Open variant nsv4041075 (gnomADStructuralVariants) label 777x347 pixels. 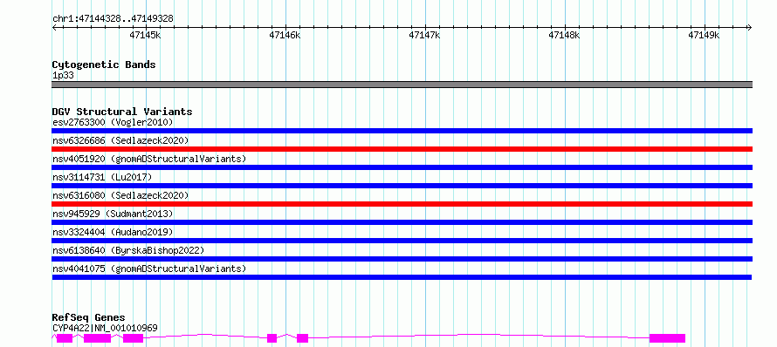click(x=149, y=269)
